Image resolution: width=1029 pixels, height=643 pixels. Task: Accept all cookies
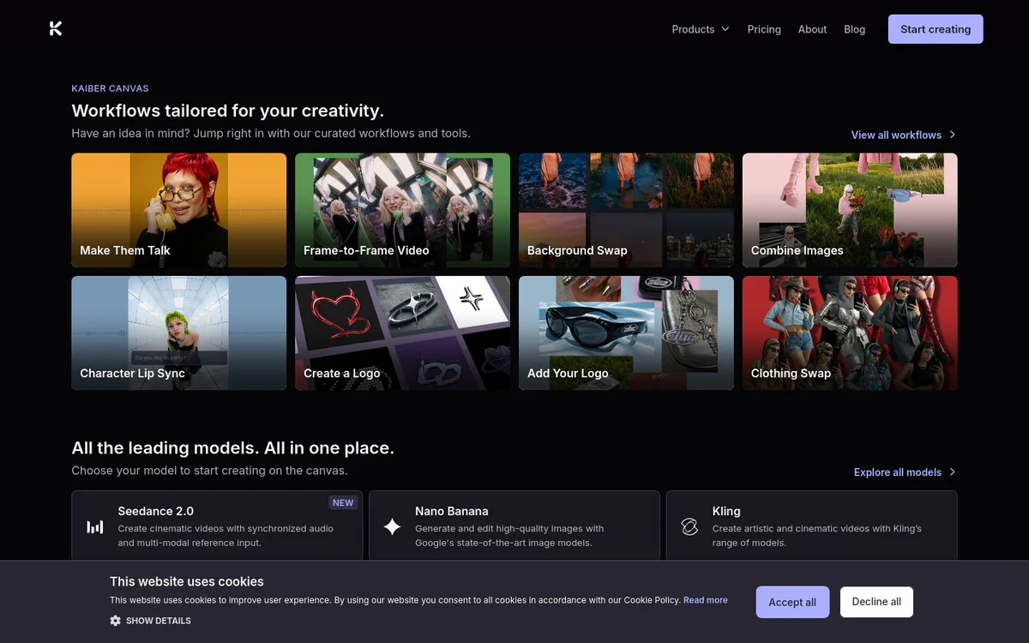pos(792,602)
